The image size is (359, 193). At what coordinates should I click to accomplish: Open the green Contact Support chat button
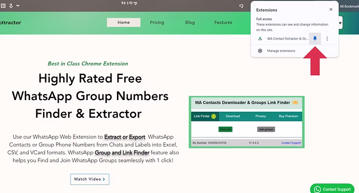[x=332, y=189]
